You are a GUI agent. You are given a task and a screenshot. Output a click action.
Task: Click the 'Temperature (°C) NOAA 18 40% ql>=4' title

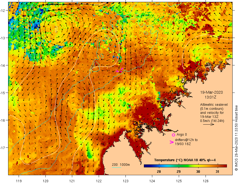coord(185,160)
